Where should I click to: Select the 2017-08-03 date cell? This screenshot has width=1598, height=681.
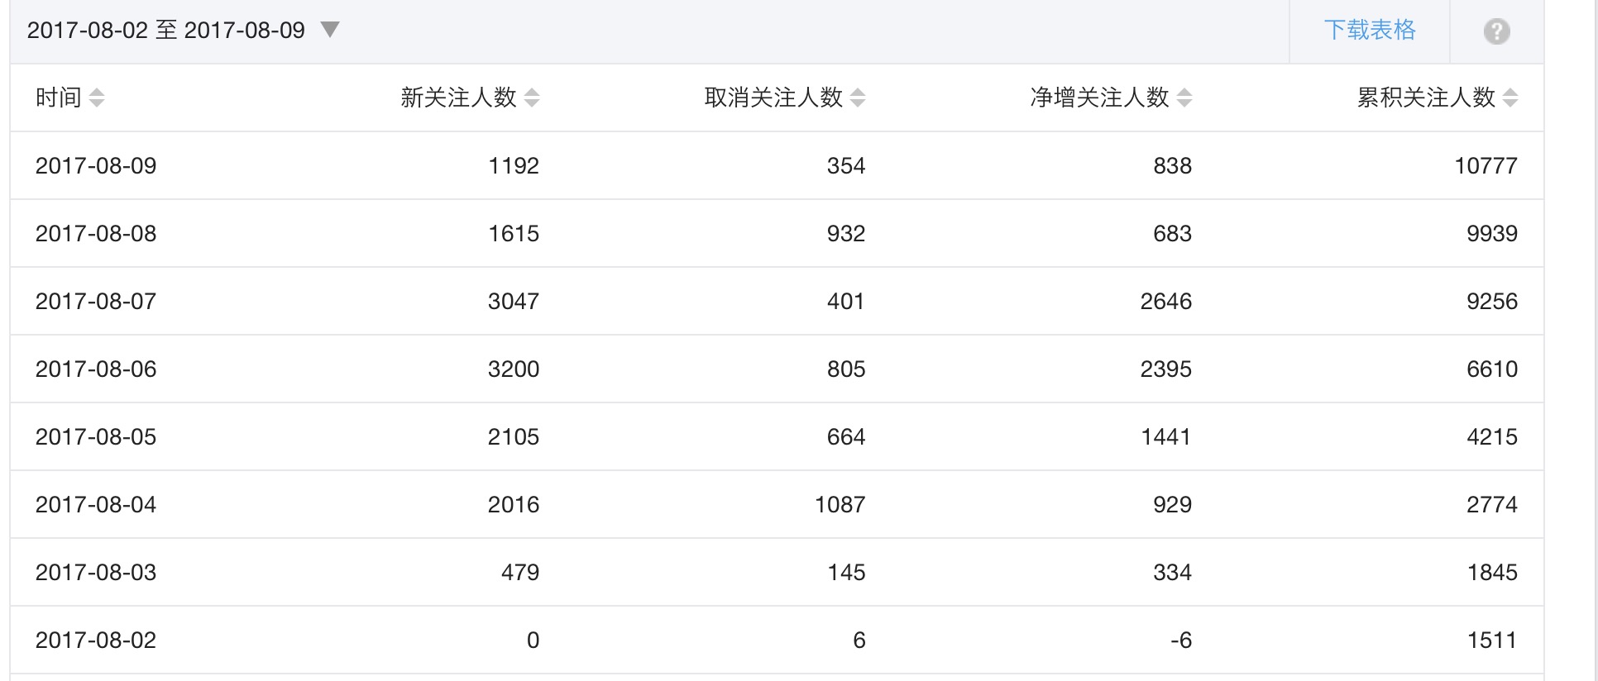point(96,572)
